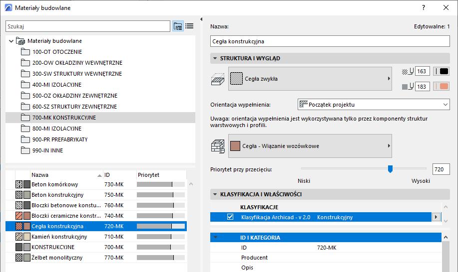Click hatch preview icon of Żelbet monolityczny
Viewport: 458px width, 272px height.
pyautogui.click(x=19, y=258)
